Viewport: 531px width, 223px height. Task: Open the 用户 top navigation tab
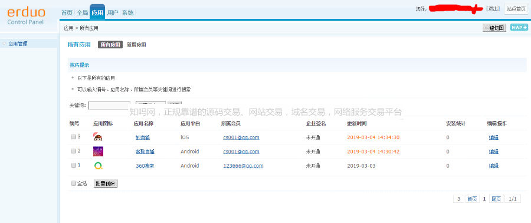coord(113,13)
